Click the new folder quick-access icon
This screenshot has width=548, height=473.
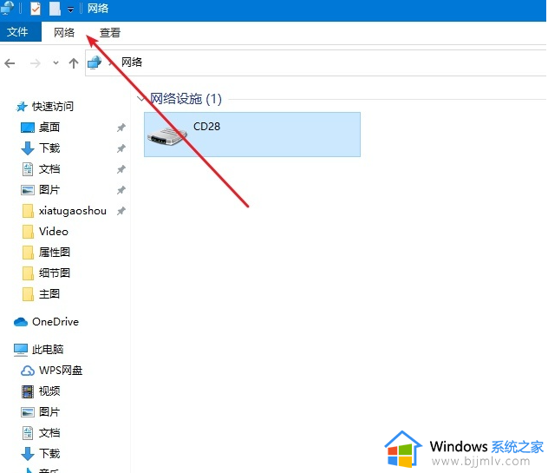click(x=55, y=9)
